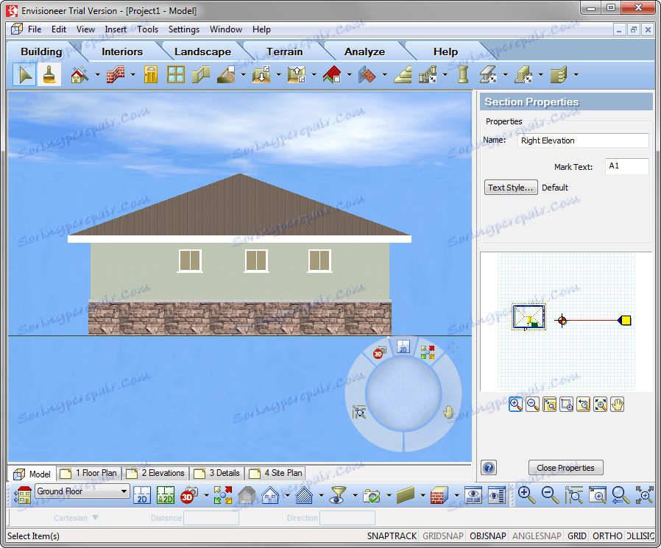Select the Doors tool in the toolbar
Viewport: 661px width, 548px height.
(x=151, y=74)
